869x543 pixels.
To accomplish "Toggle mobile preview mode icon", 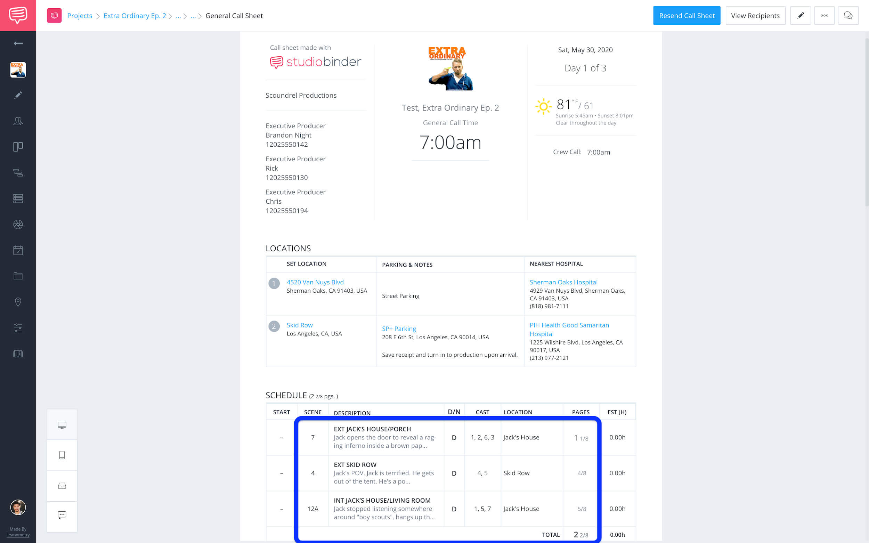I will tap(62, 455).
